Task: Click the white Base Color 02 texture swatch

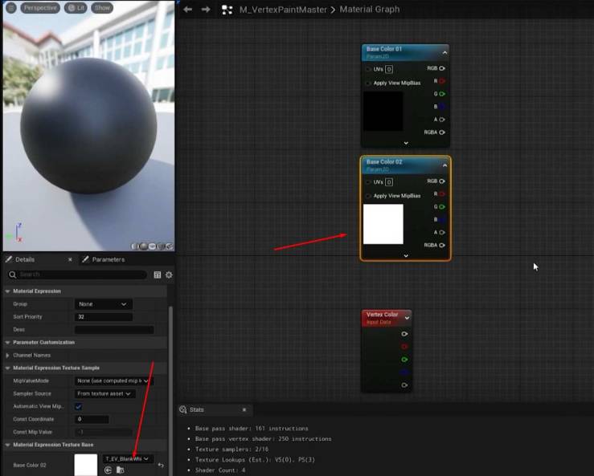Action: [86, 465]
